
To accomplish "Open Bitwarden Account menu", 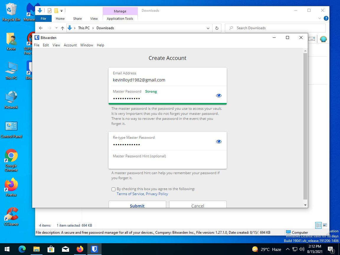I will (x=70, y=45).
